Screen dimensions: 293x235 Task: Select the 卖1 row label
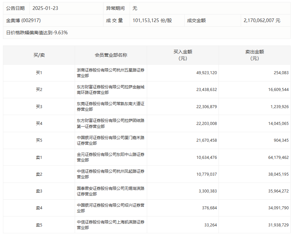[x=39, y=158]
